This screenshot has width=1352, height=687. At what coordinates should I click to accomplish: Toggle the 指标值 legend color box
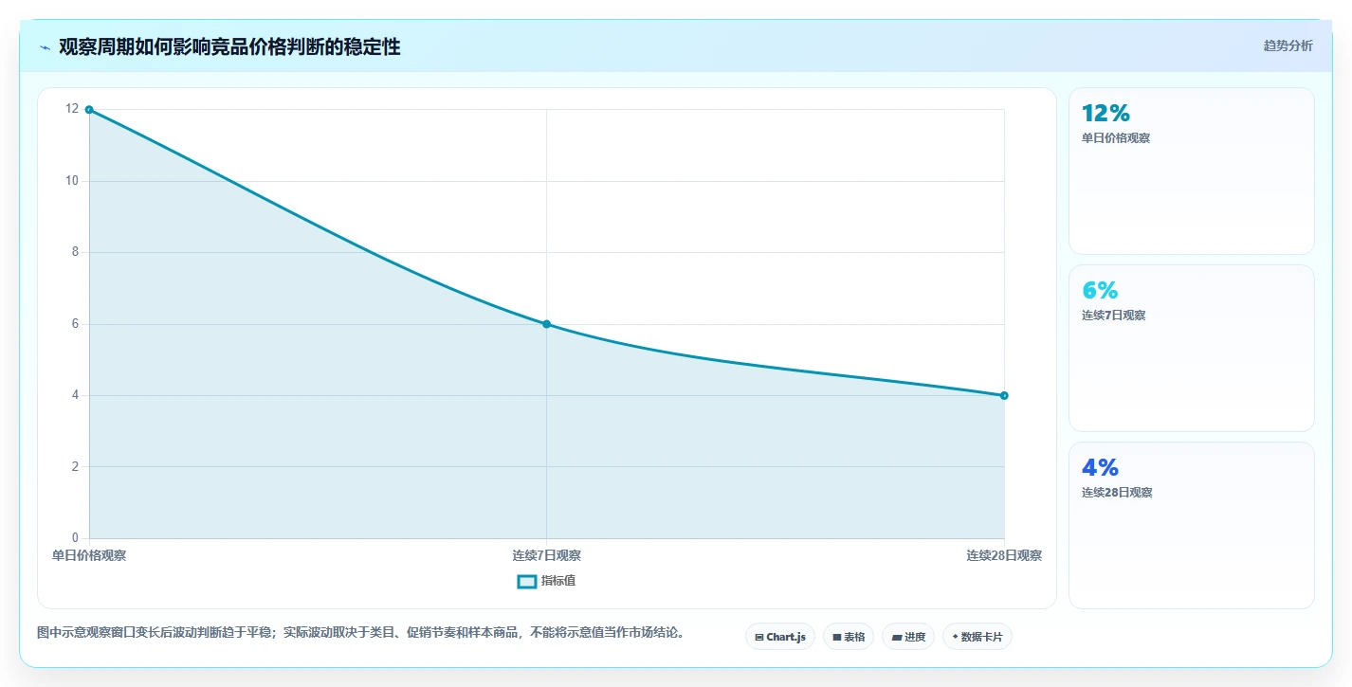[527, 581]
